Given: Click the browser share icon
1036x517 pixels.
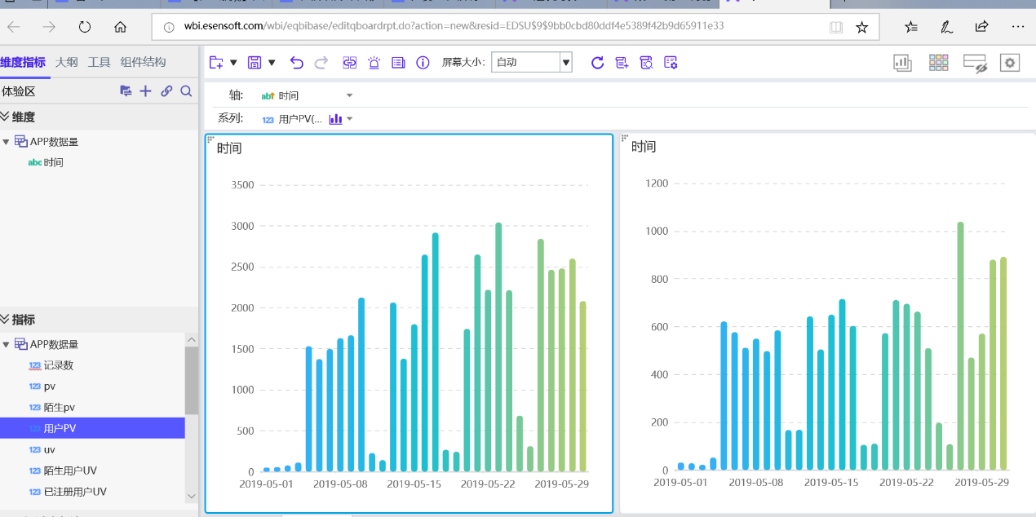Looking at the screenshot, I should [982, 27].
